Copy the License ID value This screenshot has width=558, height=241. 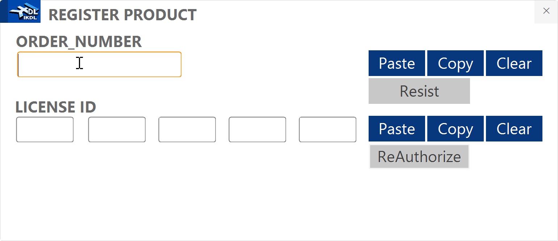(x=455, y=129)
